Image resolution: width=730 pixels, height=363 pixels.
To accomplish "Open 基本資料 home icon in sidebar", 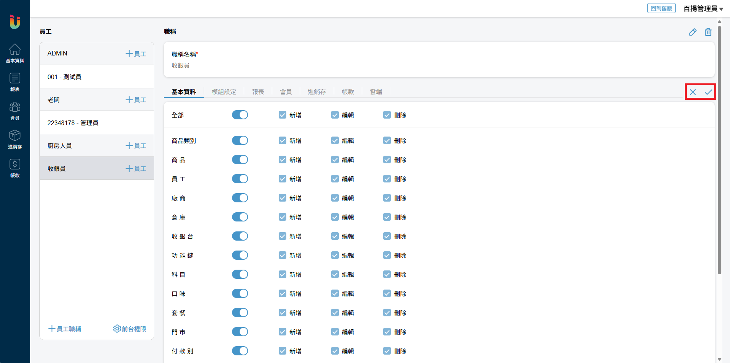I will point(15,53).
